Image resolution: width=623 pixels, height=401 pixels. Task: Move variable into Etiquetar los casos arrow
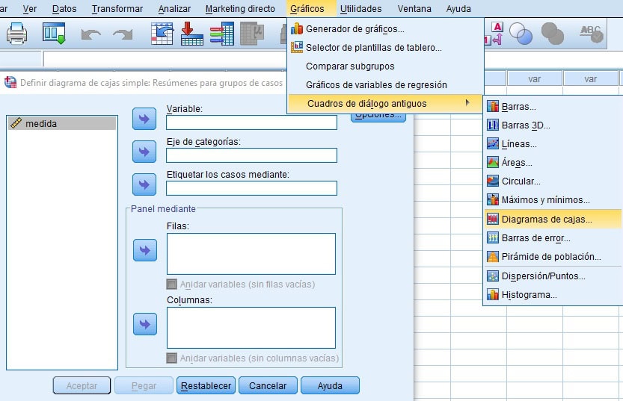(x=144, y=184)
